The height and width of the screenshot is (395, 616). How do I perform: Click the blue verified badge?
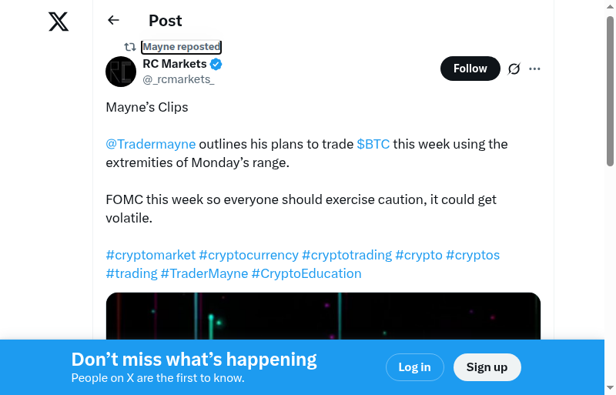(x=216, y=64)
